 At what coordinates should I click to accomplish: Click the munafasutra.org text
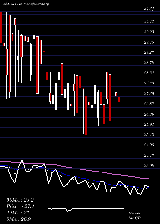36,4
